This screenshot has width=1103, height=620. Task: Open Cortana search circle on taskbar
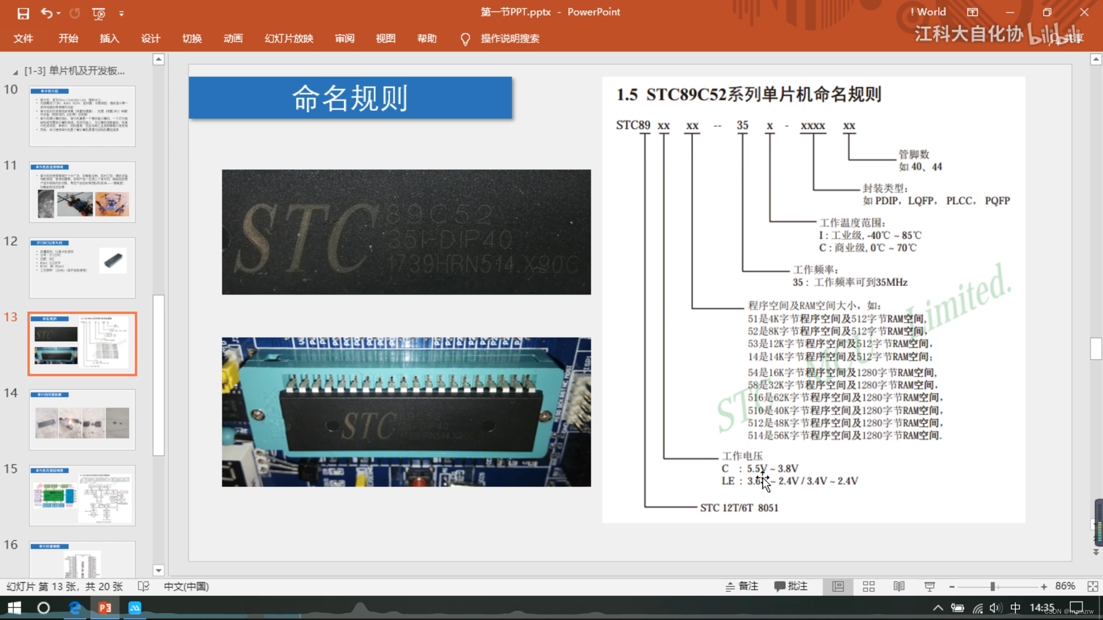click(x=44, y=607)
